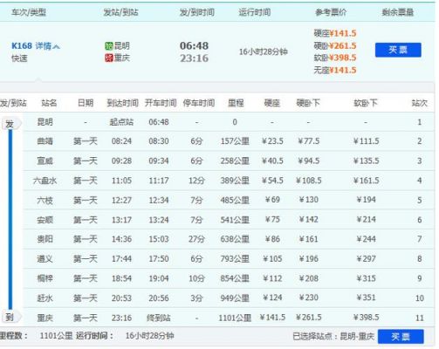Click the 参考票价 column header
Screen dimensions: 439x349
pyautogui.click(x=331, y=12)
